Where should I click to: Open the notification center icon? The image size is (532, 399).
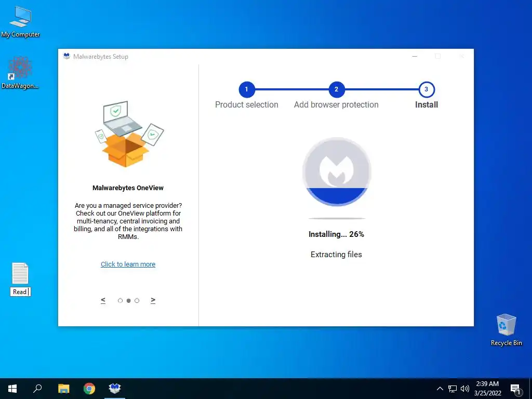(515, 389)
